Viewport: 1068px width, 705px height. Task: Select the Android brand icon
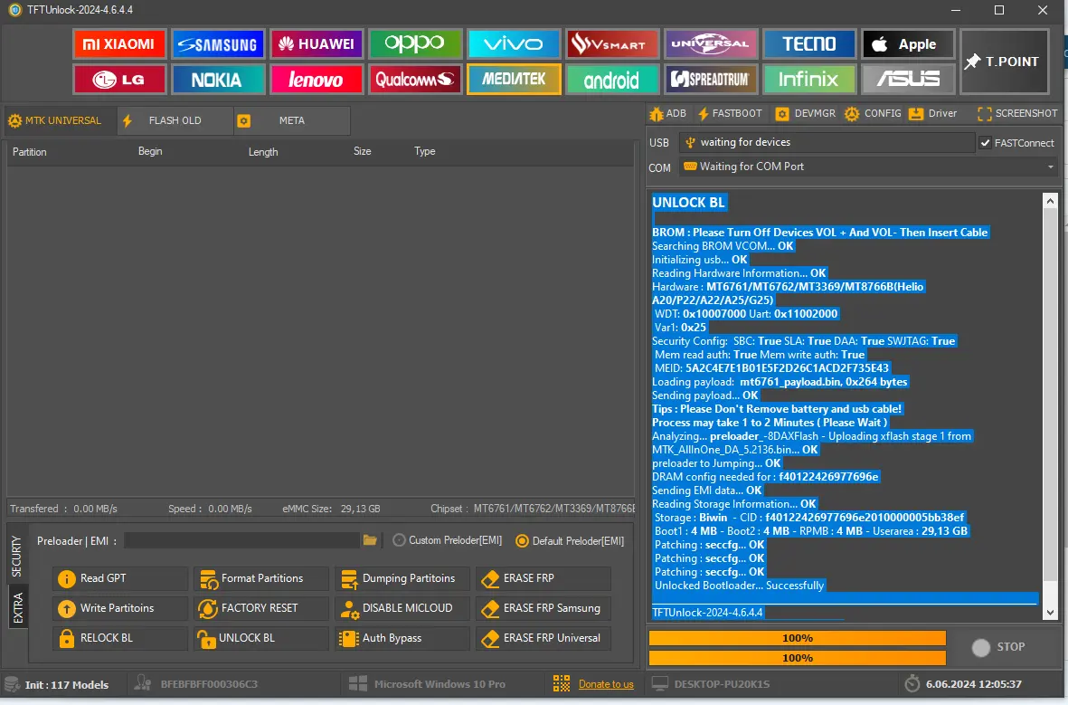click(612, 80)
